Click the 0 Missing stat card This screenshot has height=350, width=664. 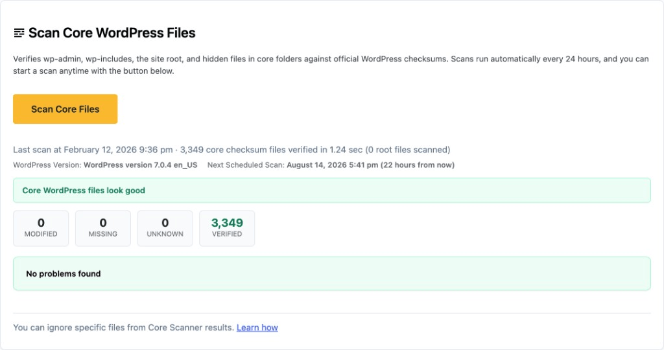pyautogui.click(x=103, y=228)
